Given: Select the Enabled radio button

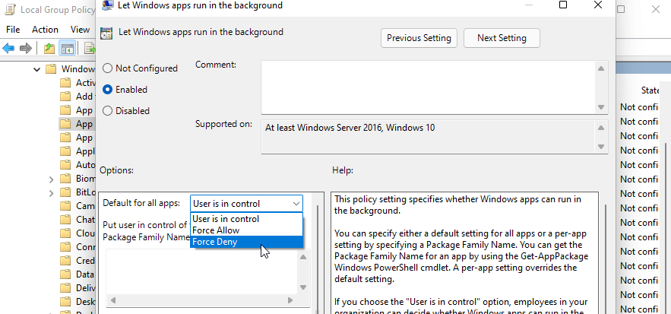Looking at the screenshot, I should coord(107,89).
